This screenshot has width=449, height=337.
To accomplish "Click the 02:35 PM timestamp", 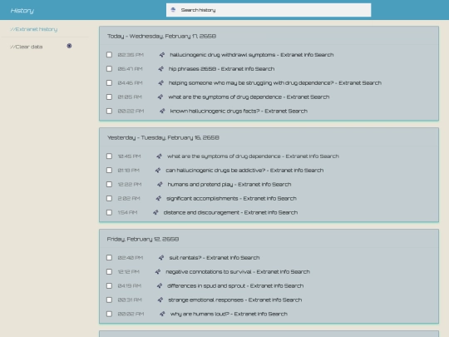I will 131,55.
